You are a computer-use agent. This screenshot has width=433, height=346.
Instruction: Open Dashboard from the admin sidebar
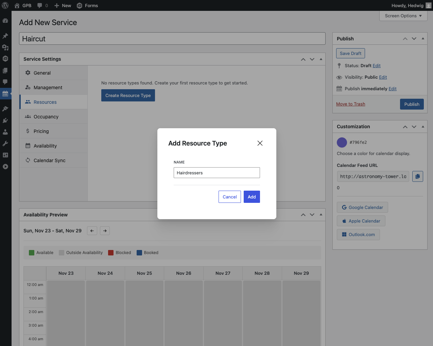pyautogui.click(x=5, y=21)
